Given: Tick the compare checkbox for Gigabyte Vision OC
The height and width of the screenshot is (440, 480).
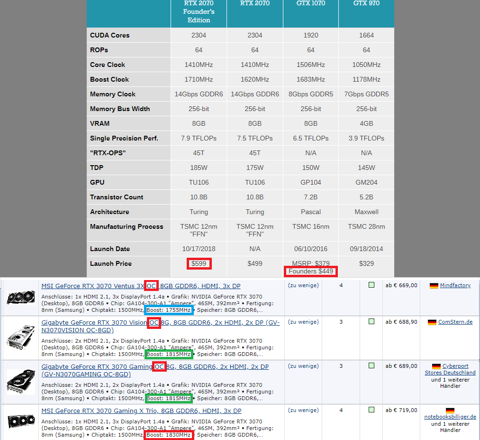Looking at the screenshot, I should coord(371,321).
